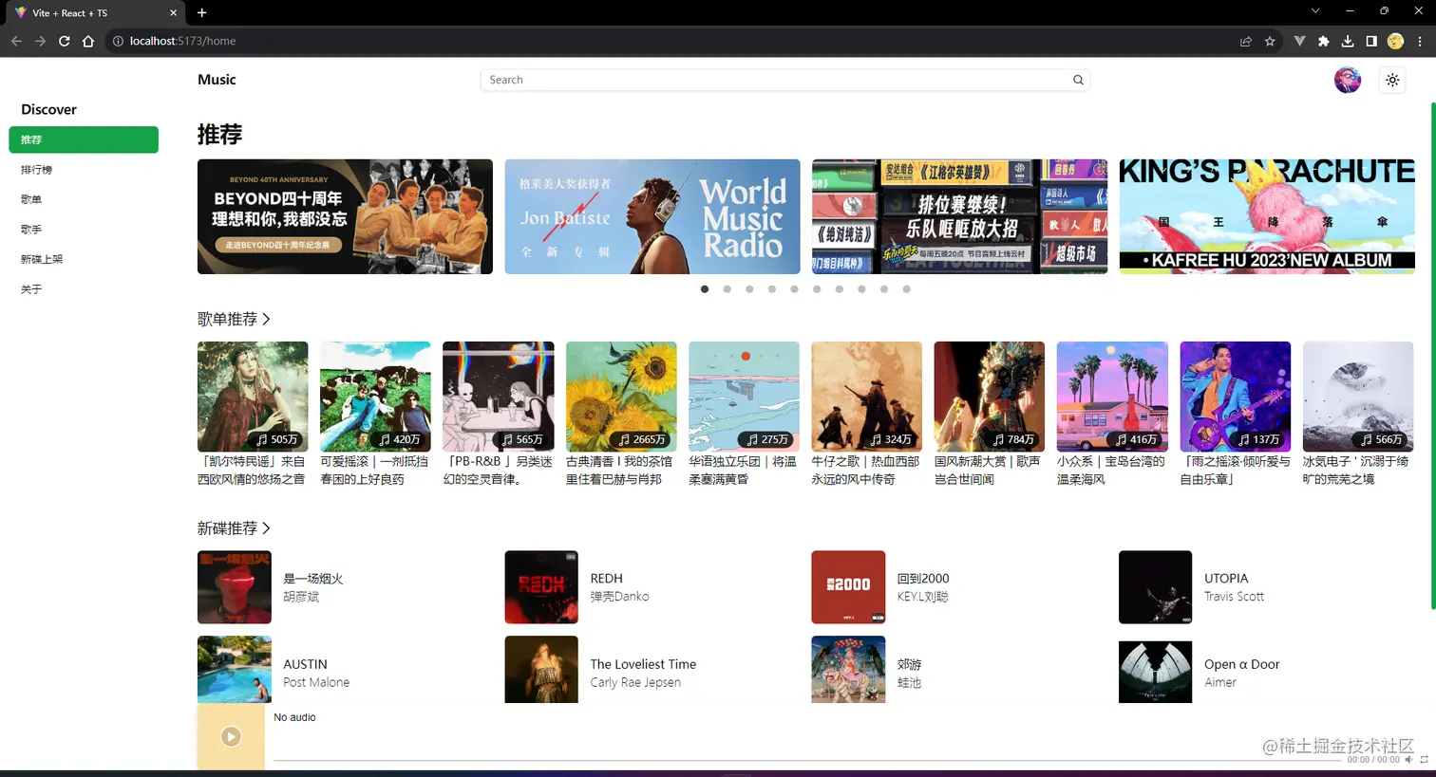Open the Vue devtools extension icon

(1299, 41)
